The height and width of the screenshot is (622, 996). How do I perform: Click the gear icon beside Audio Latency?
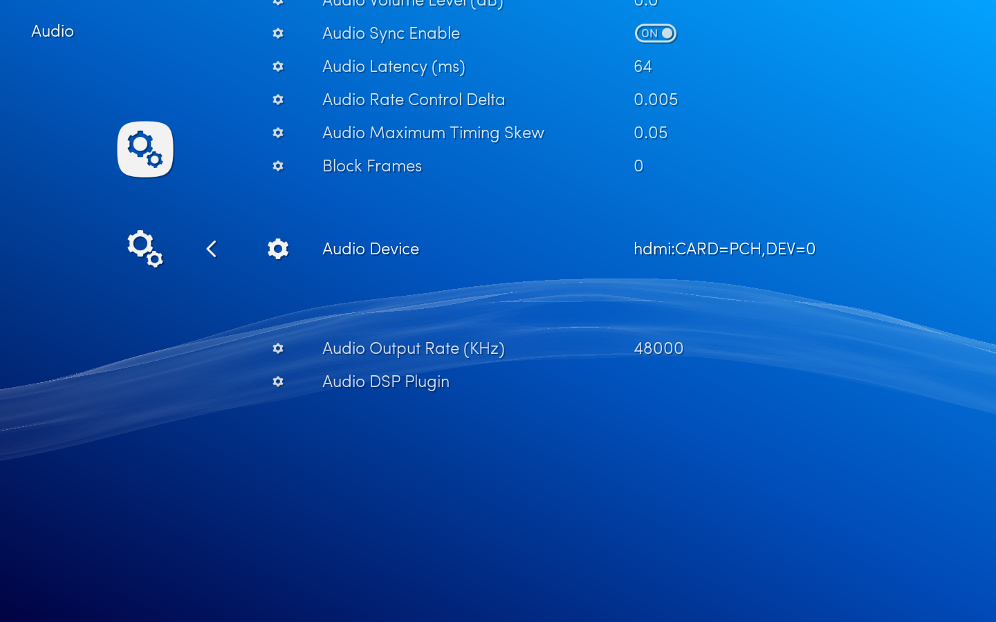[278, 66]
